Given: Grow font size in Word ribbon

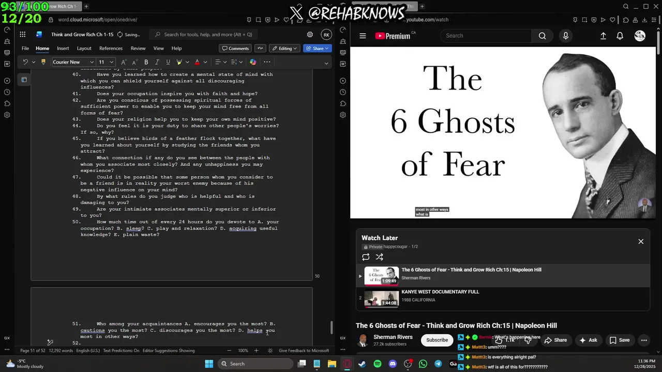Looking at the screenshot, I should [x=124, y=62].
